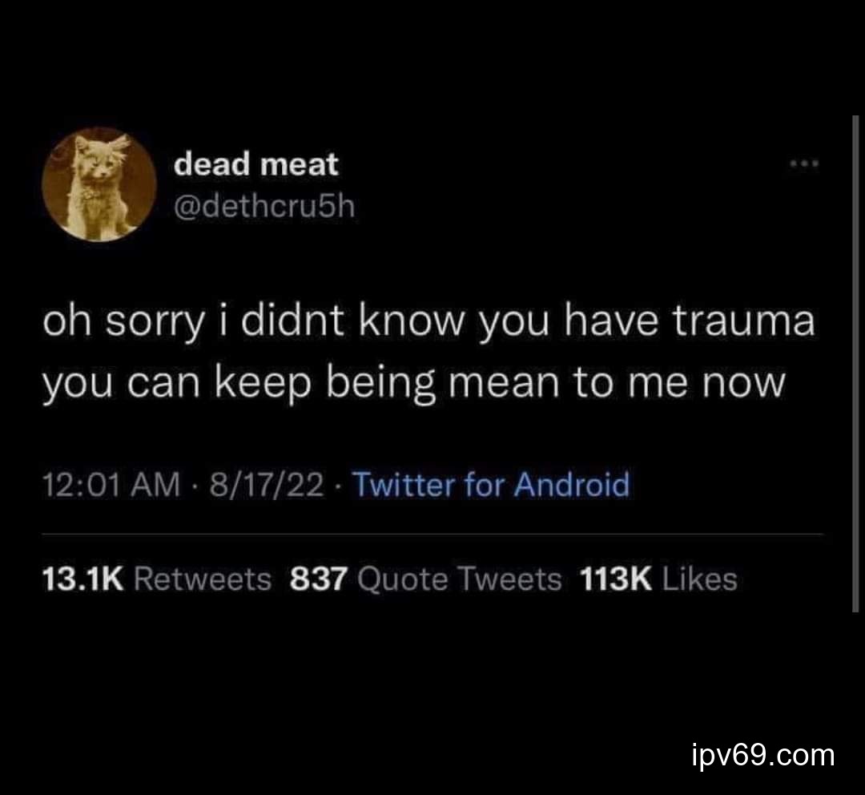Select the 12:01 AM timestamp
Image resolution: width=865 pixels, height=795 pixels.
[x=111, y=484]
